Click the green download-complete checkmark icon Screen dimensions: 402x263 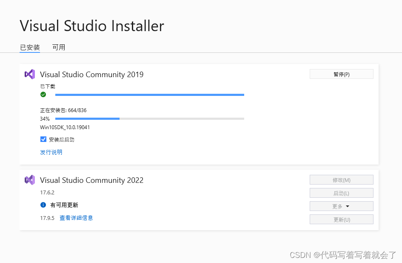click(x=43, y=95)
